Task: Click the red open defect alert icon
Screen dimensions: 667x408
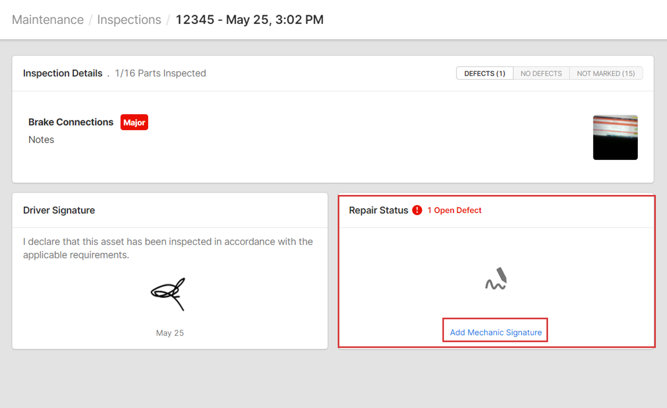Action: point(417,211)
